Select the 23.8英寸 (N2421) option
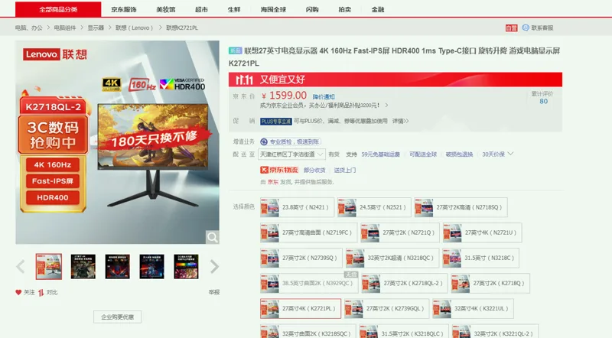 coord(297,207)
